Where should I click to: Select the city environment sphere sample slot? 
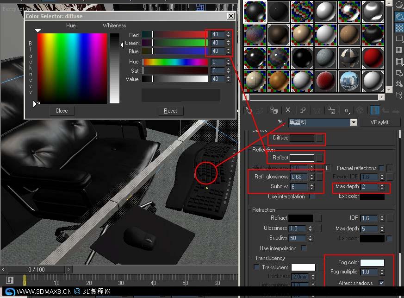click(x=349, y=81)
